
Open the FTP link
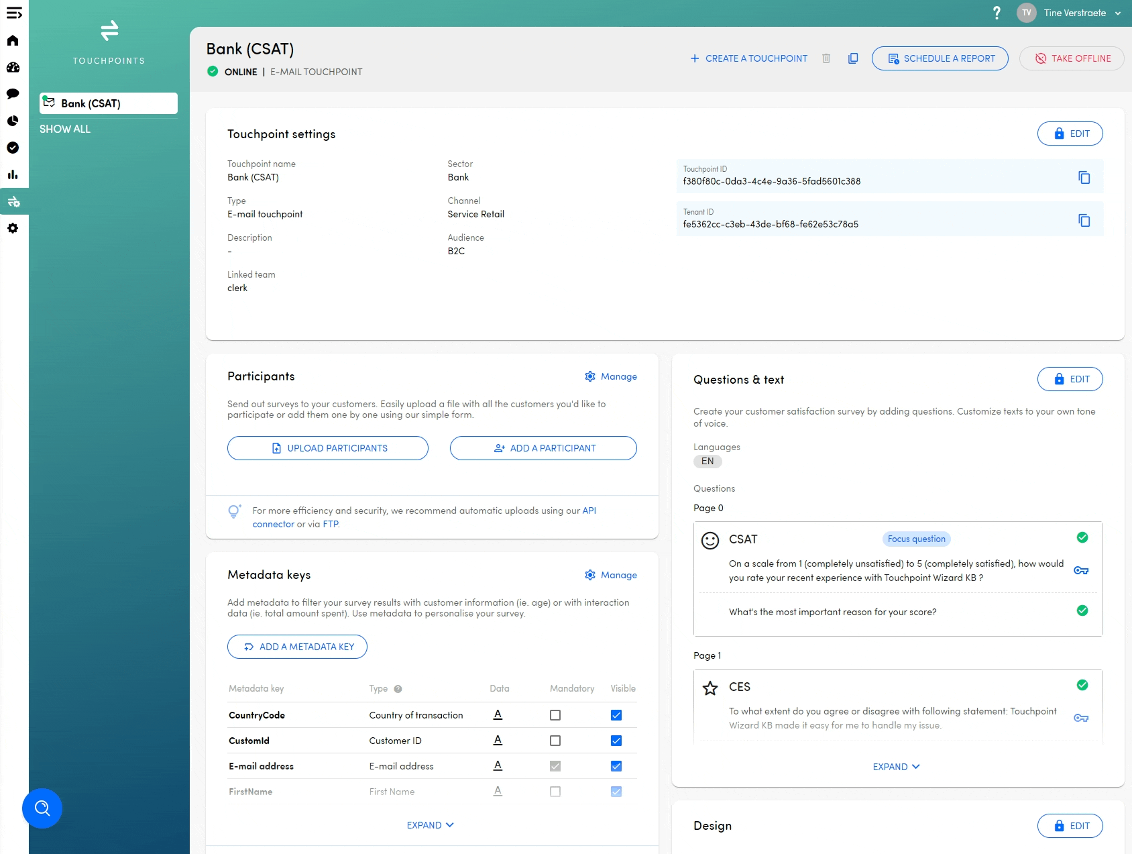[x=331, y=524]
